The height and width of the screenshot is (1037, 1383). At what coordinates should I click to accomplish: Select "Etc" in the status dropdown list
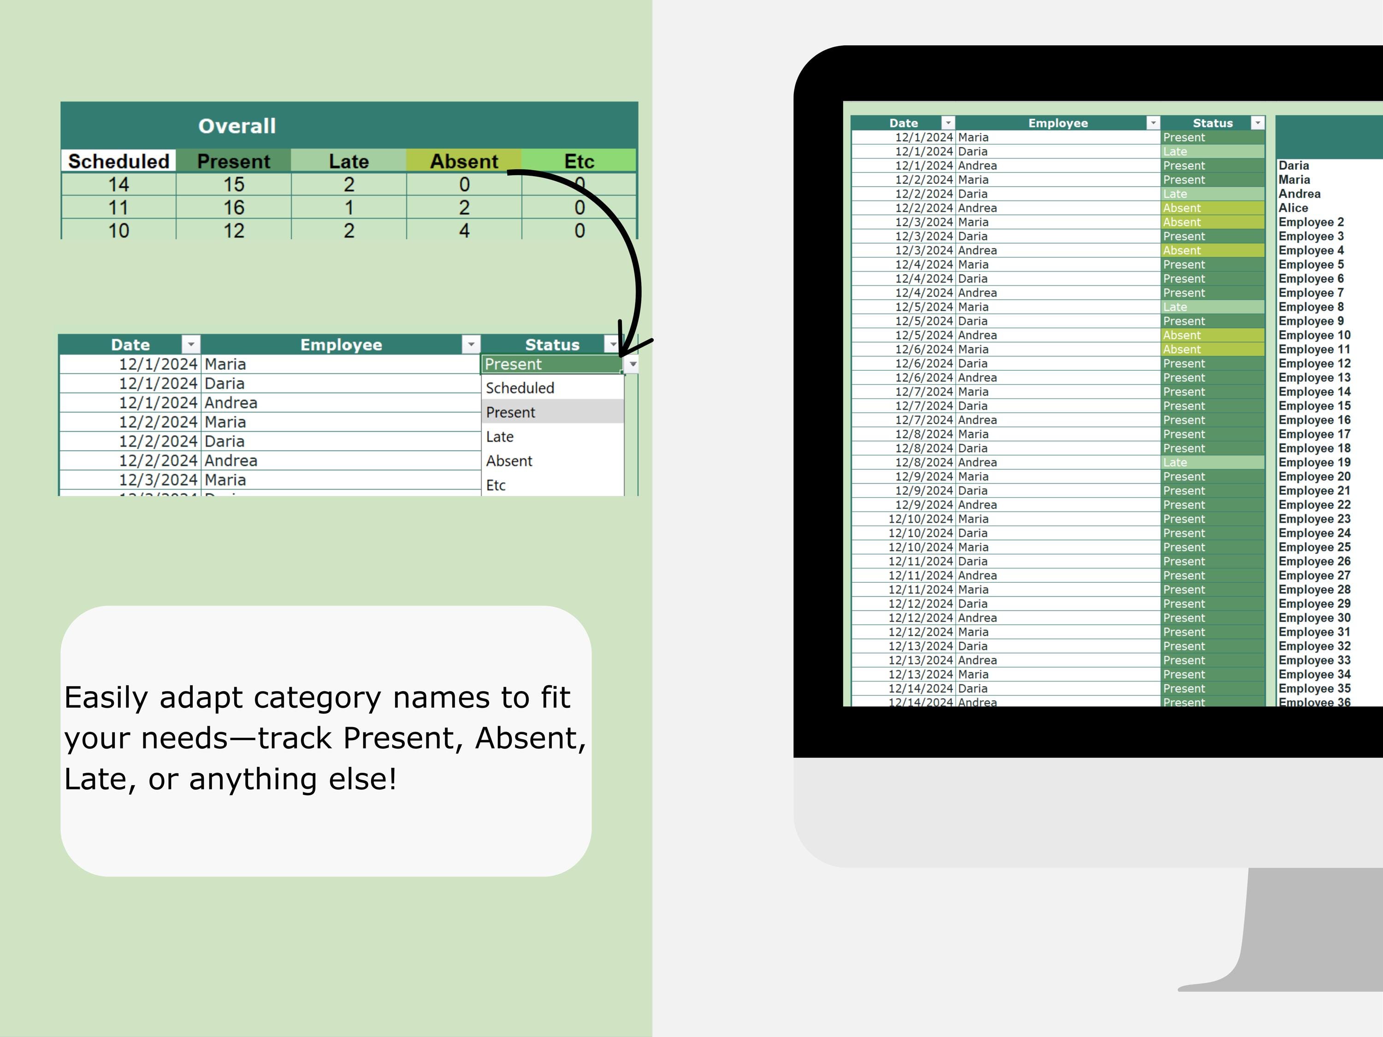tap(496, 485)
